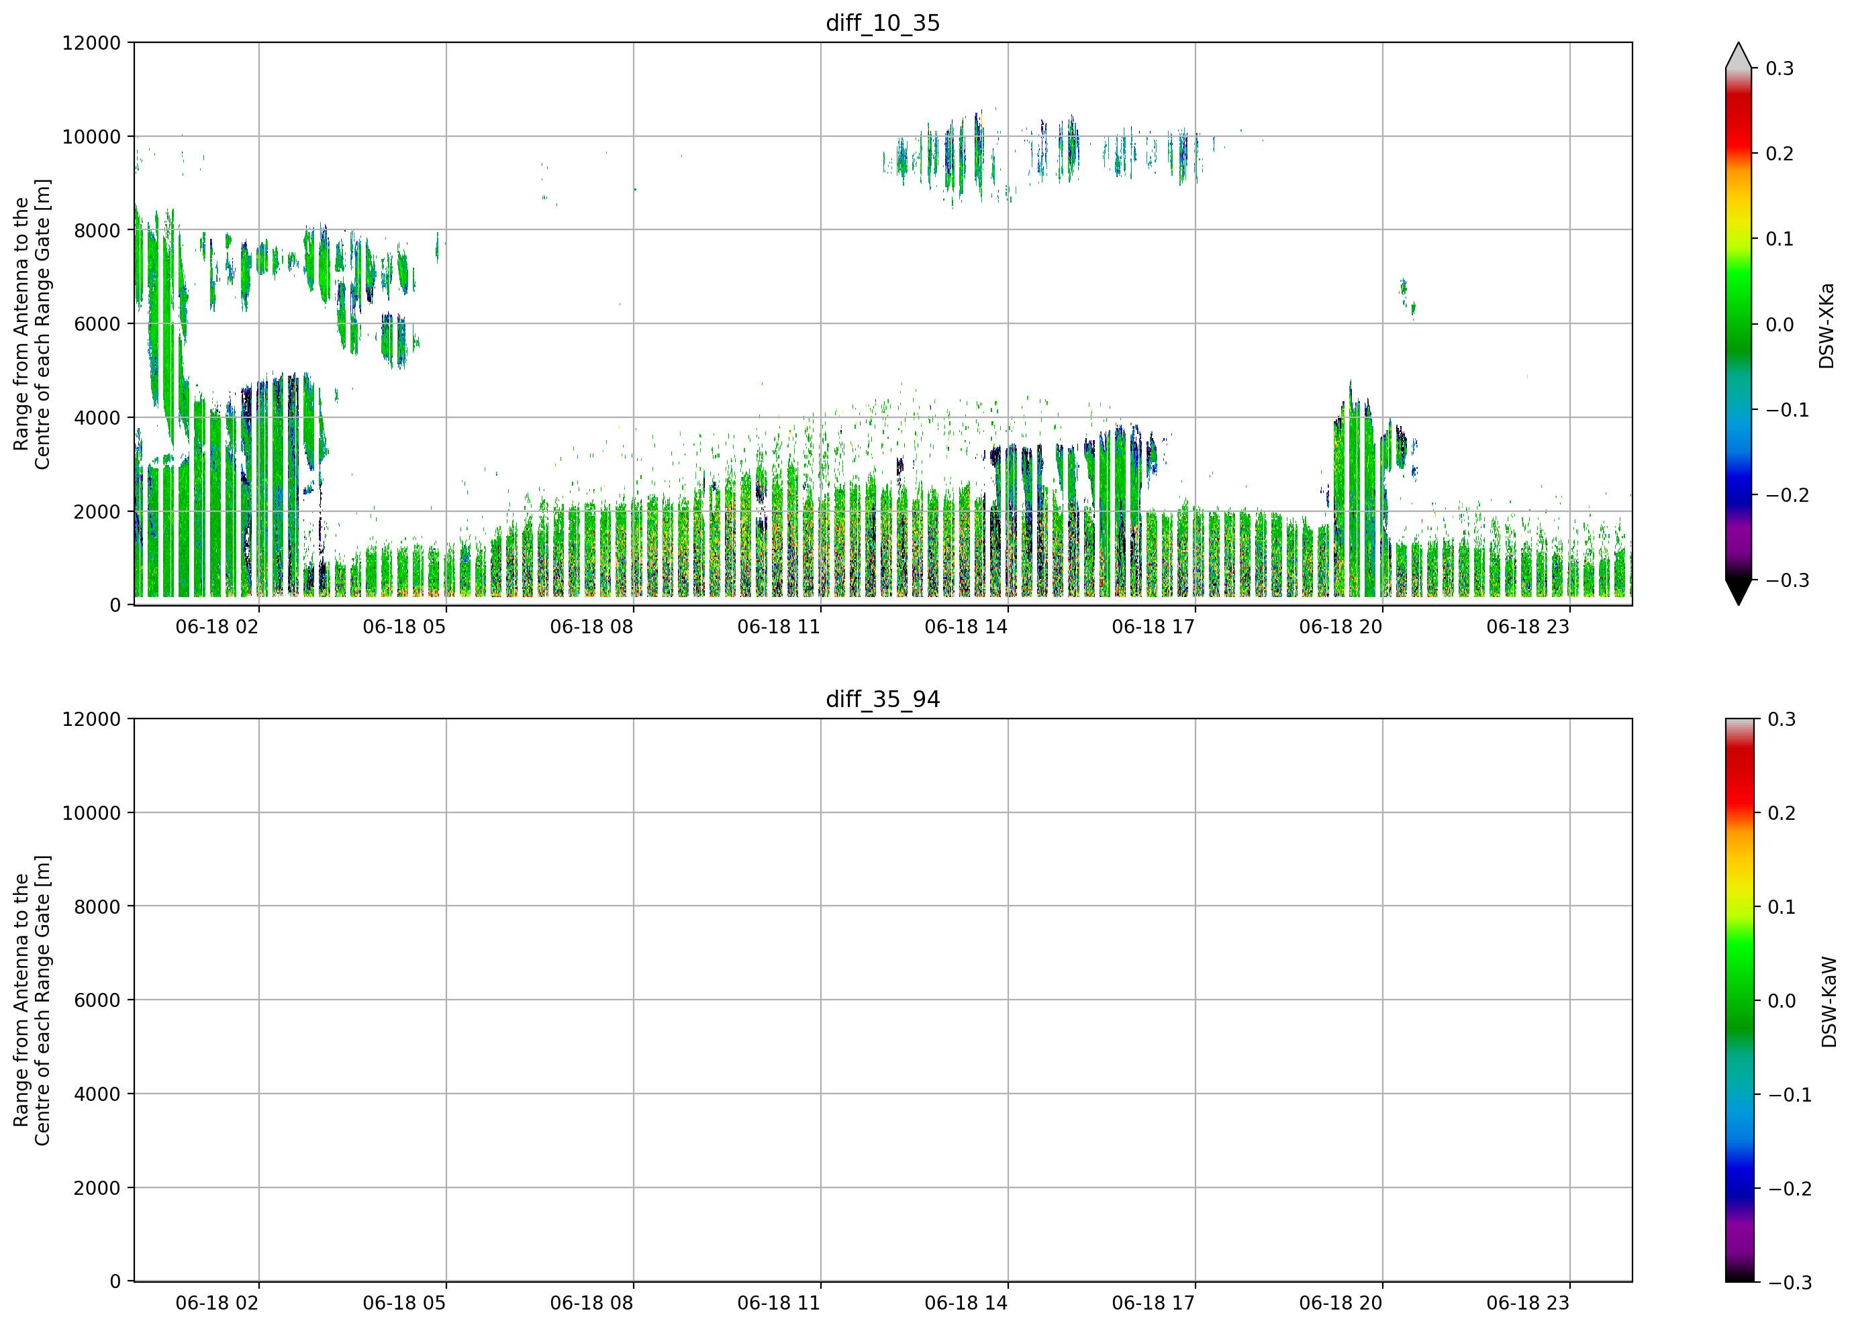
Task: Click the DSW-KaW colorbar gradient
Action: tap(1739, 1000)
